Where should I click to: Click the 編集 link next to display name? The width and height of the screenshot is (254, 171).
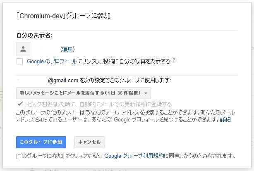click(67, 49)
